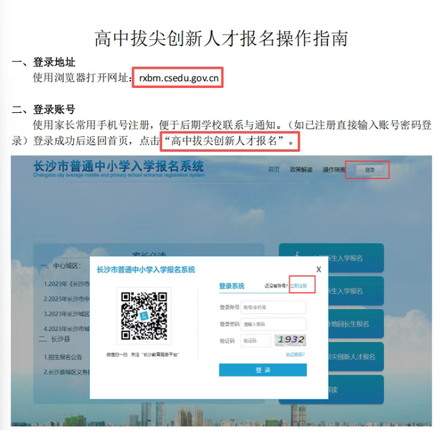Click the 长沙市普通中小学入学报名系统 site title
Viewport: 441px width, 434px height.
119,165
